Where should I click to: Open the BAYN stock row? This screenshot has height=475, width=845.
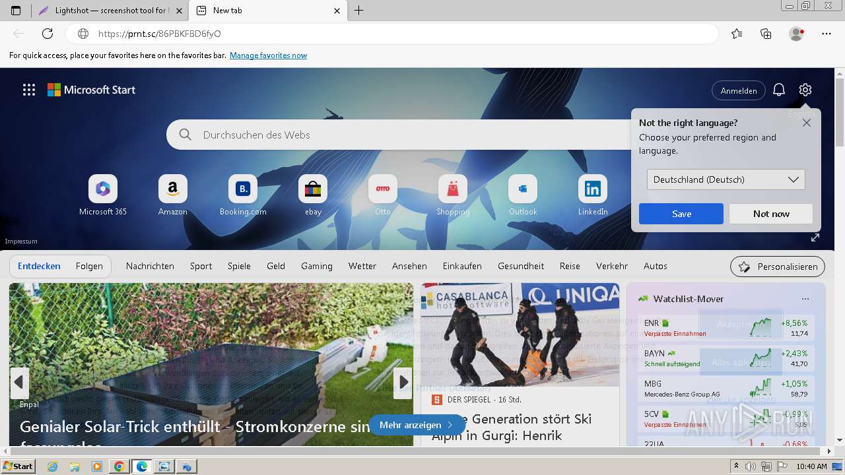(726, 358)
